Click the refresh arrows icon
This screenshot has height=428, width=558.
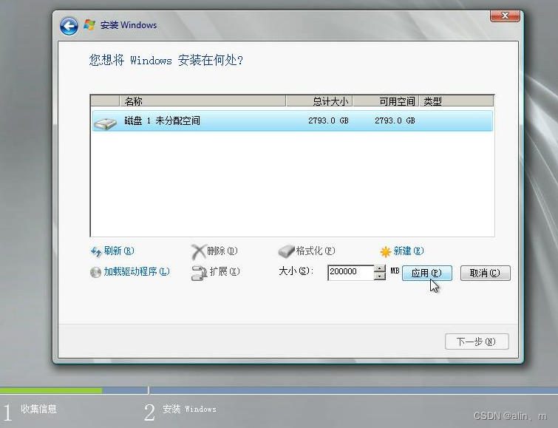96,252
